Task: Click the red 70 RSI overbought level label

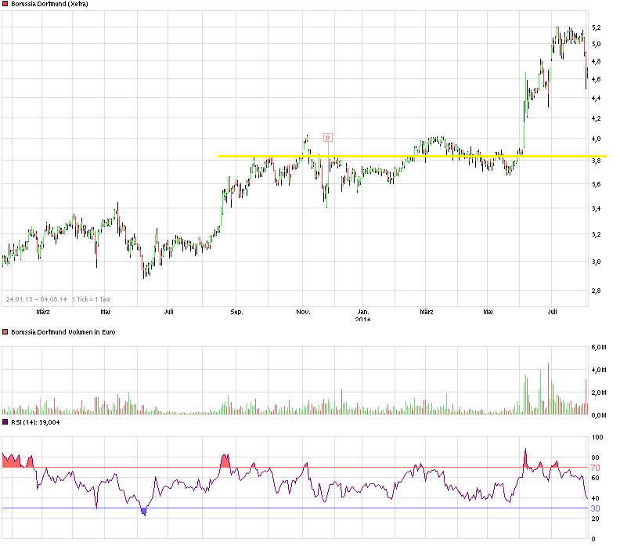Action: pyautogui.click(x=596, y=468)
